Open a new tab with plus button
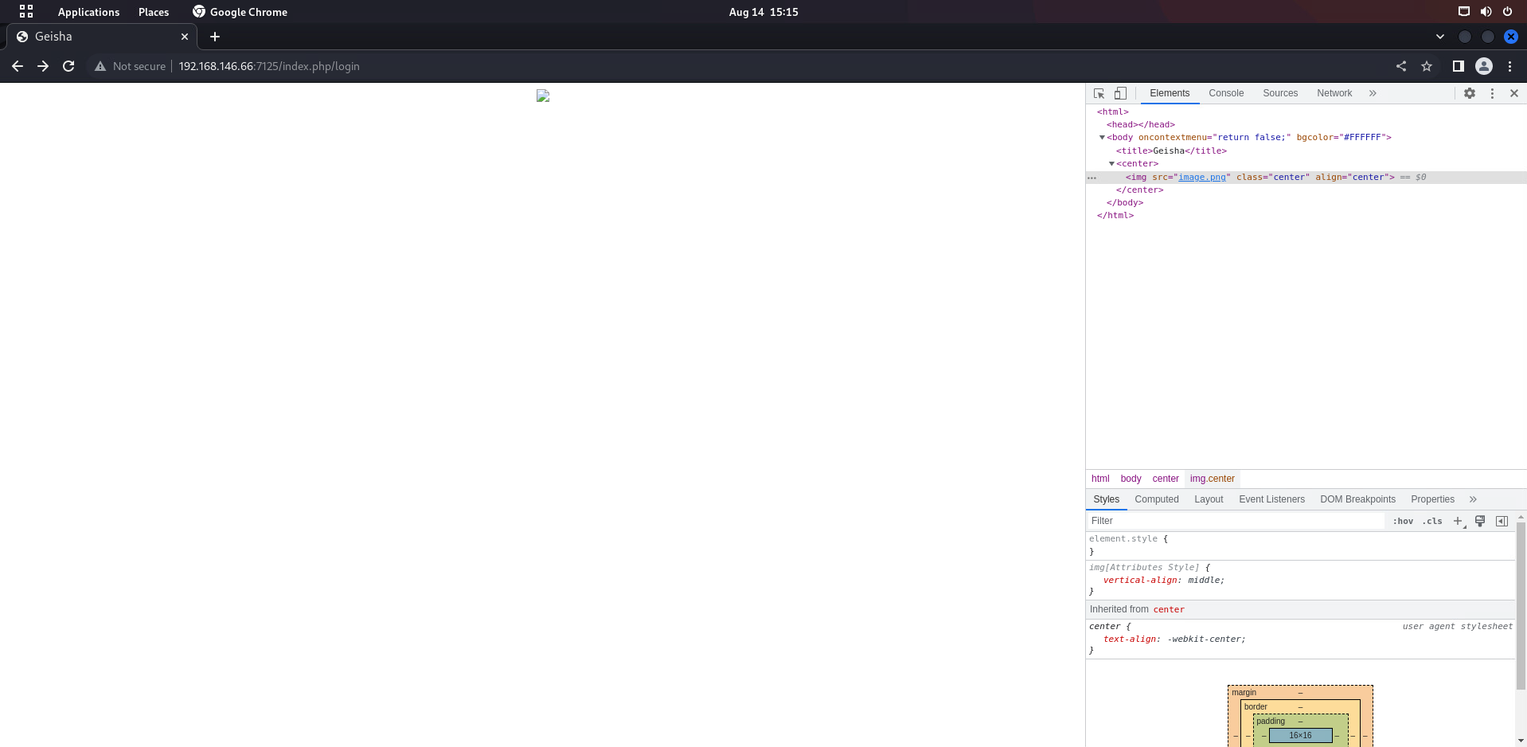The image size is (1527, 747). click(x=215, y=37)
